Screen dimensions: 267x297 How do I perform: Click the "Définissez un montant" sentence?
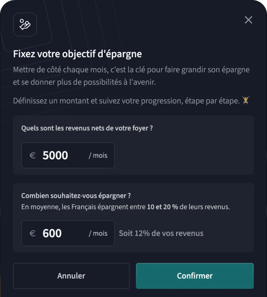click(x=126, y=101)
